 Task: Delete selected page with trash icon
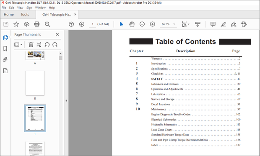pyautogui.click(x=31, y=44)
